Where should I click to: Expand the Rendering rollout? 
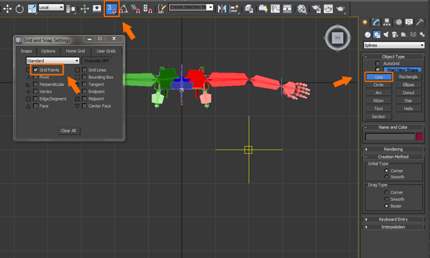[x=393, y=149]
